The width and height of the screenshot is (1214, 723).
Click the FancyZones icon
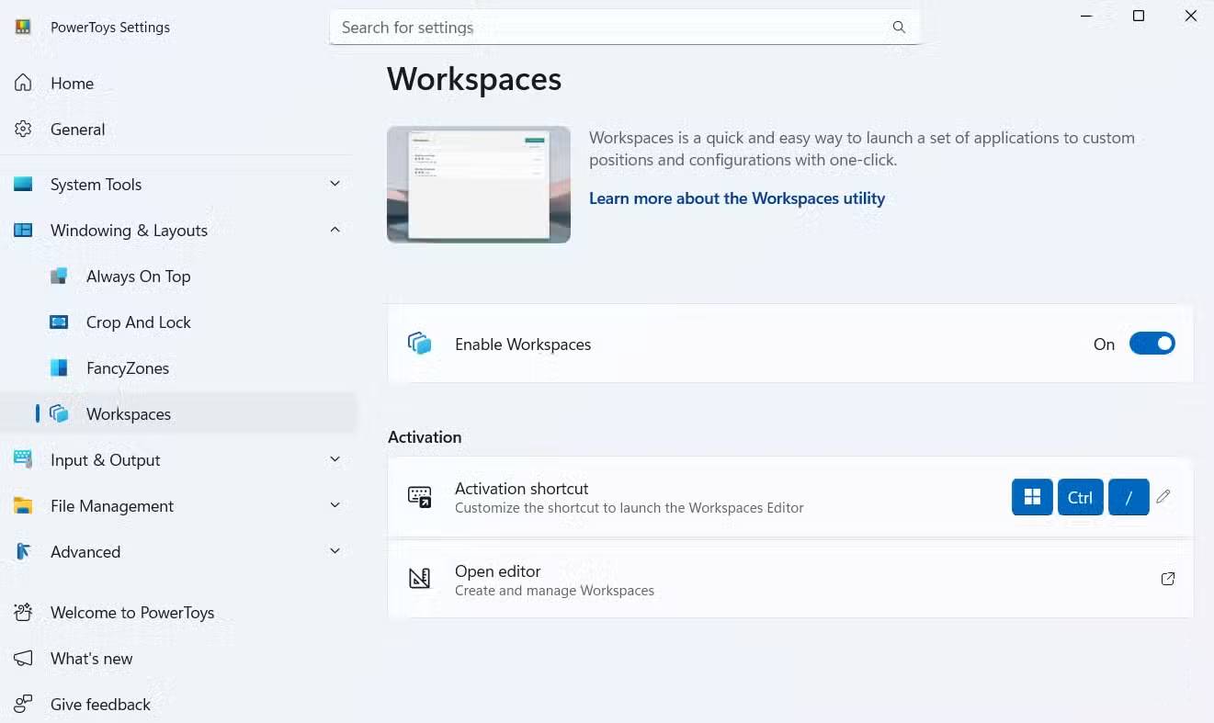click(x=59, y=367)
